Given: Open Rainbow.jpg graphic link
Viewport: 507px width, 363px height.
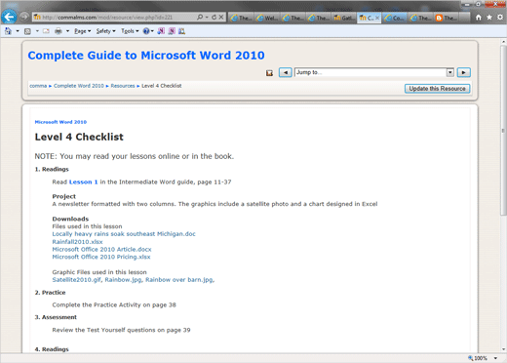Looking at the screenshot, I should pyautogui.click(x=123, y=280).
